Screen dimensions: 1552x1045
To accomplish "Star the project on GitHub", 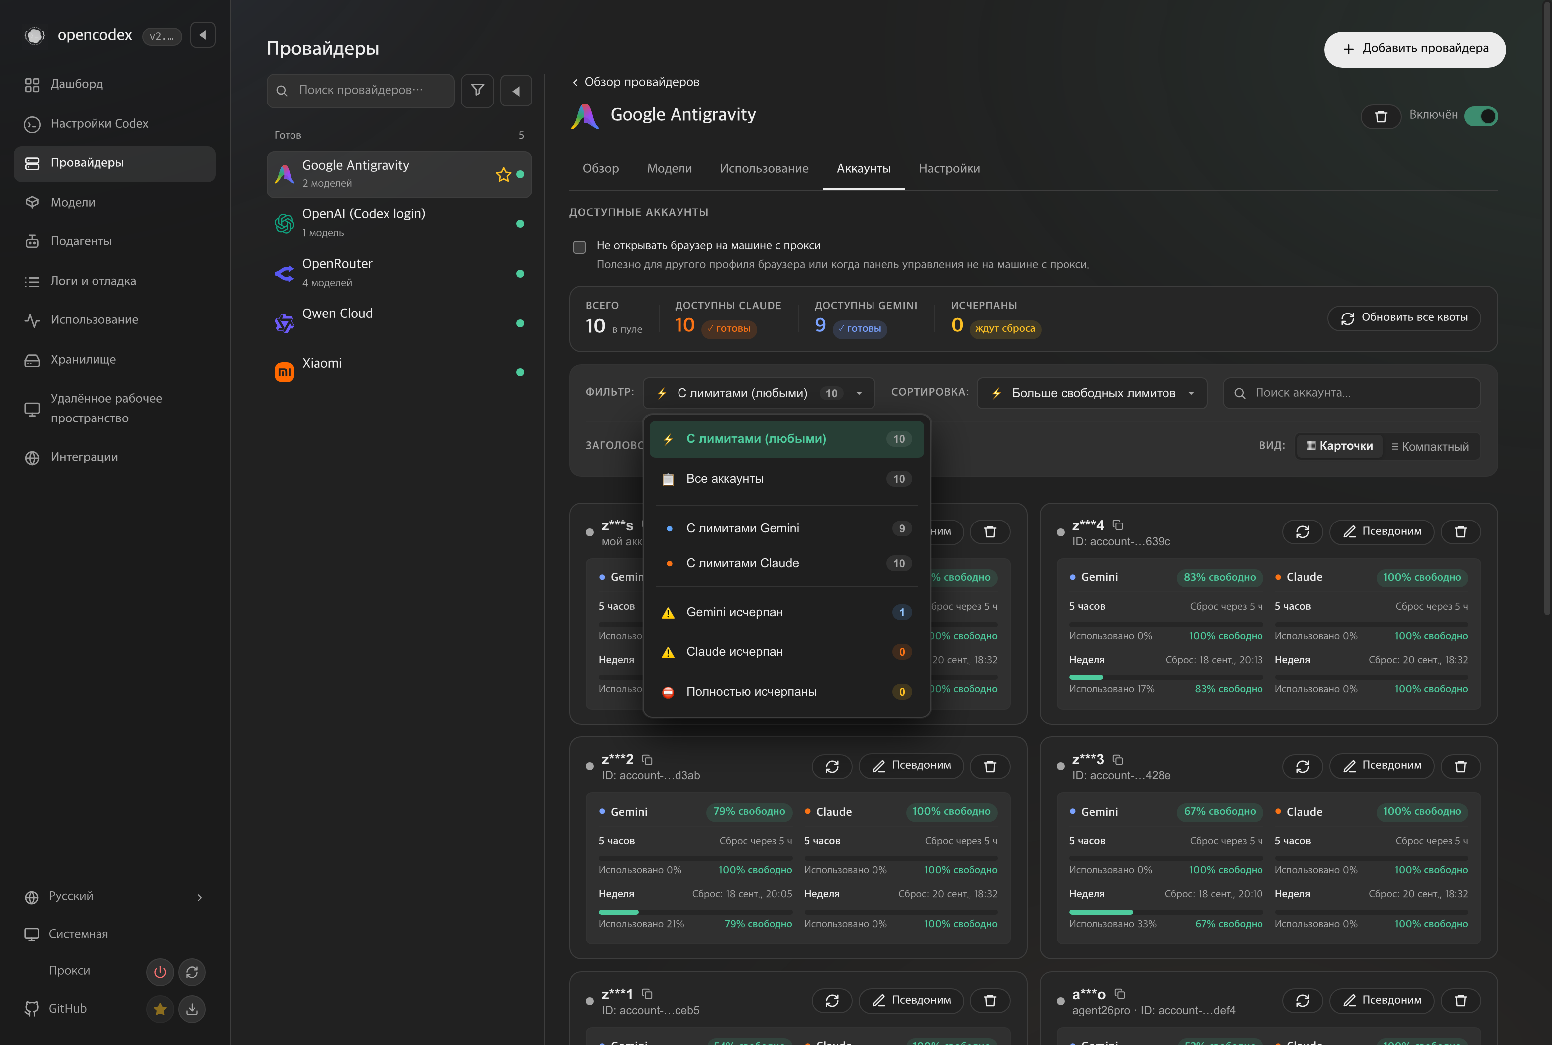I will coord(160,1009).
